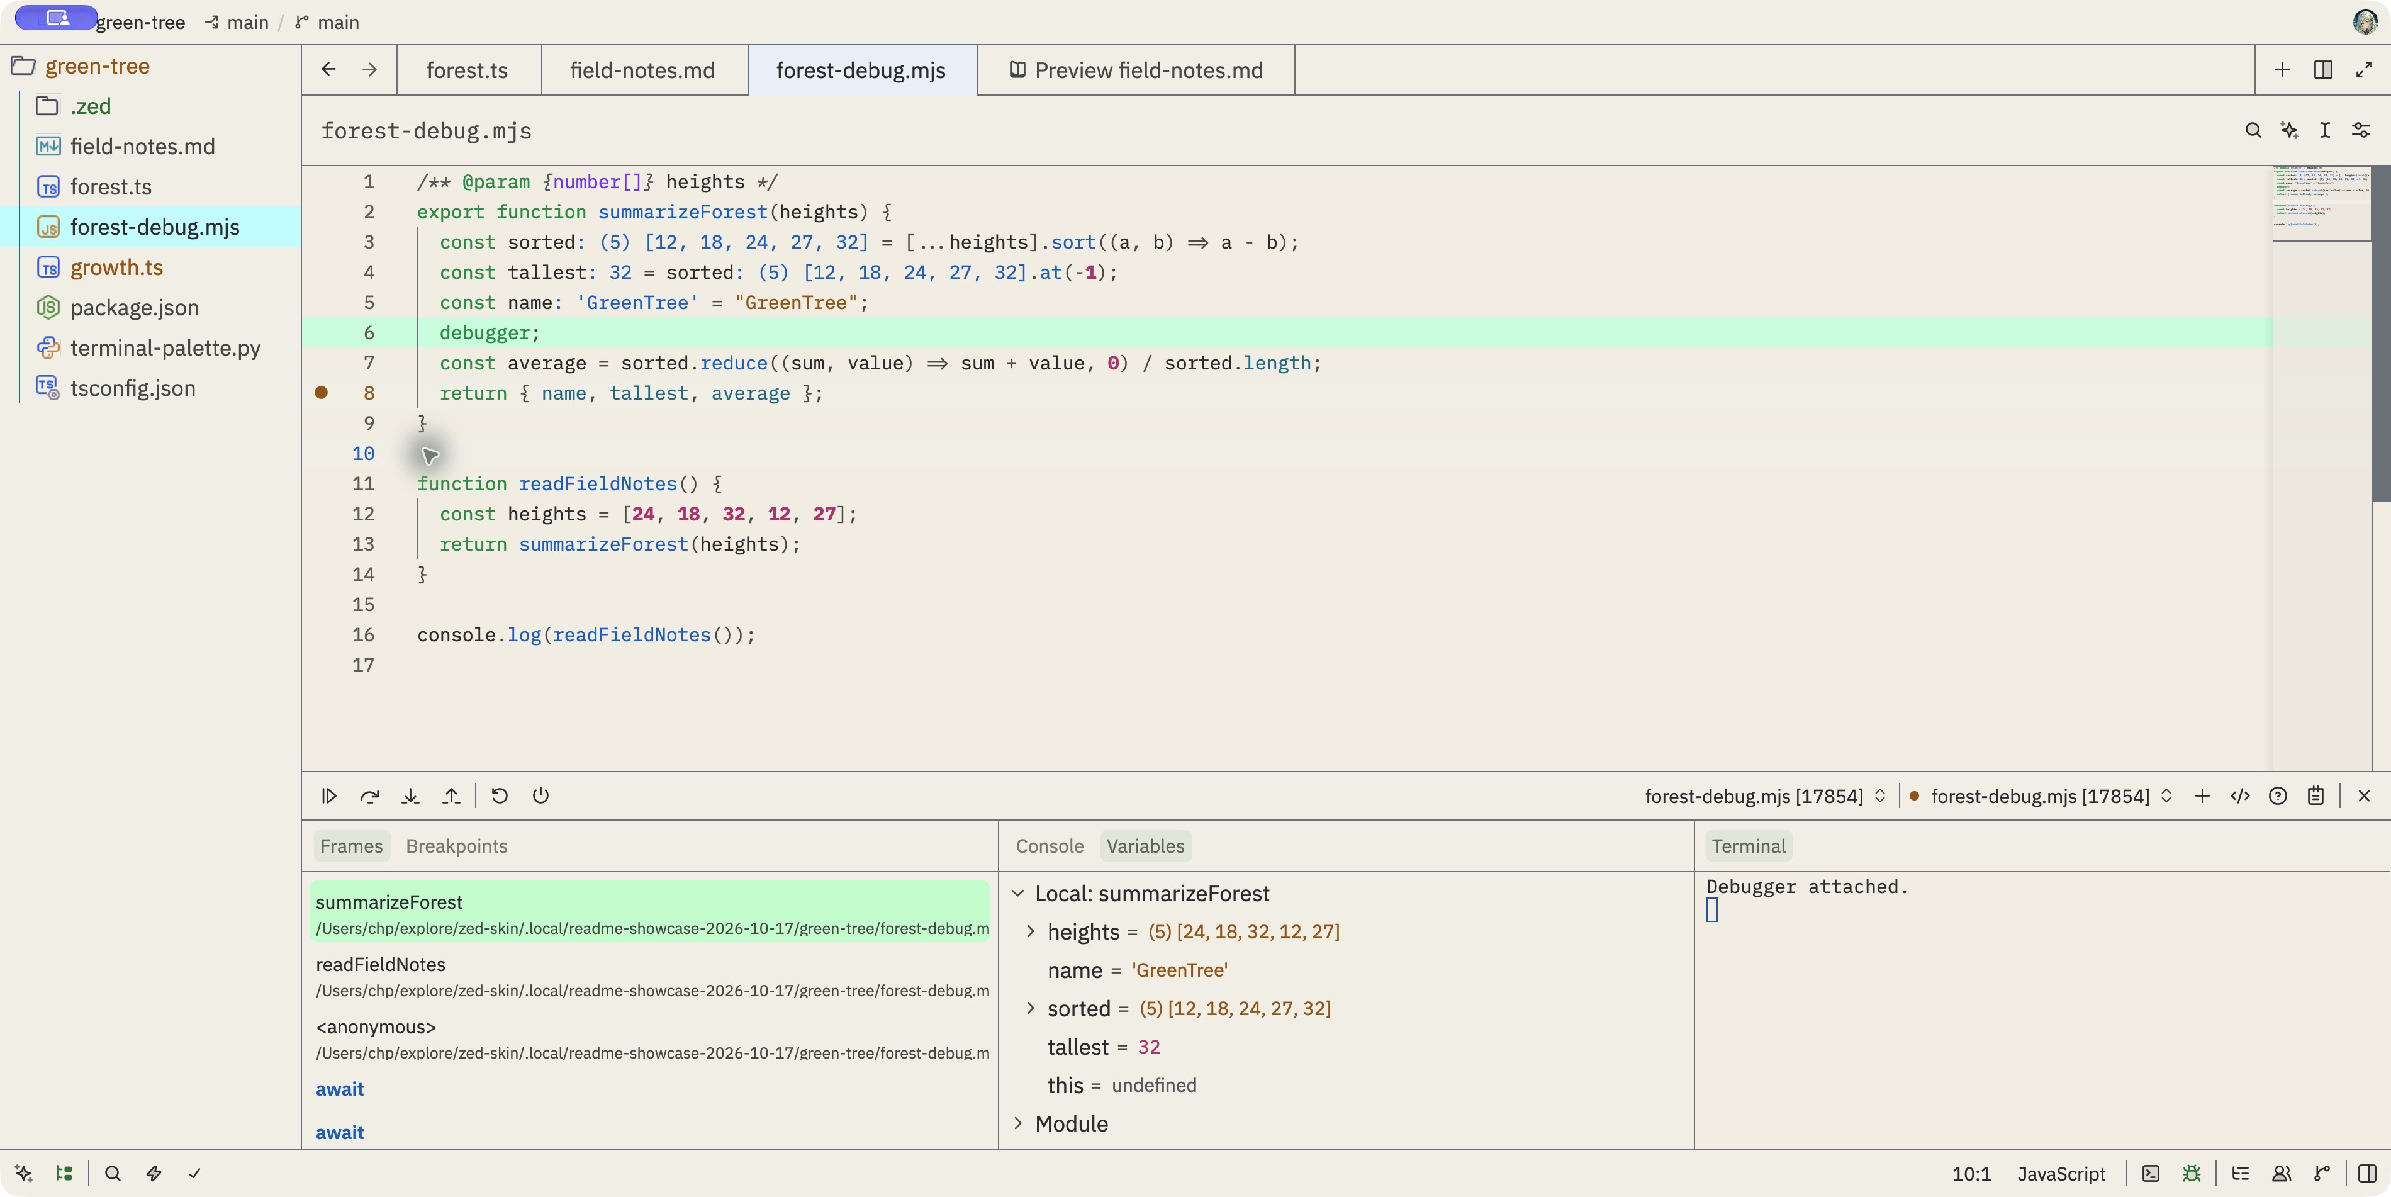Screen dimensions: 2391x1197
Task: Toggle the terminal panel in status bar
Action: click(x=2151, y=1173)
